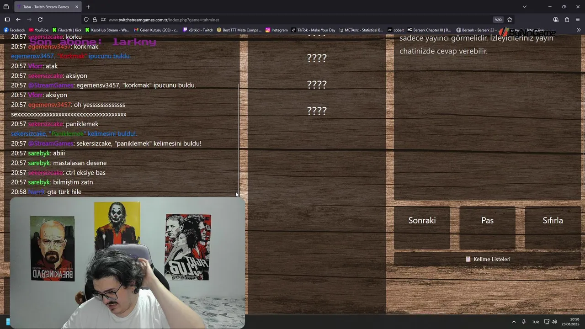Image resolution: width=585 pixels, height=329 pixels.
Task: Open the Facebook bookmark
Action: (x=14, y=30)
